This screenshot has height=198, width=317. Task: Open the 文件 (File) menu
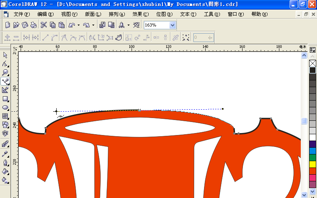tap(22, 14)
